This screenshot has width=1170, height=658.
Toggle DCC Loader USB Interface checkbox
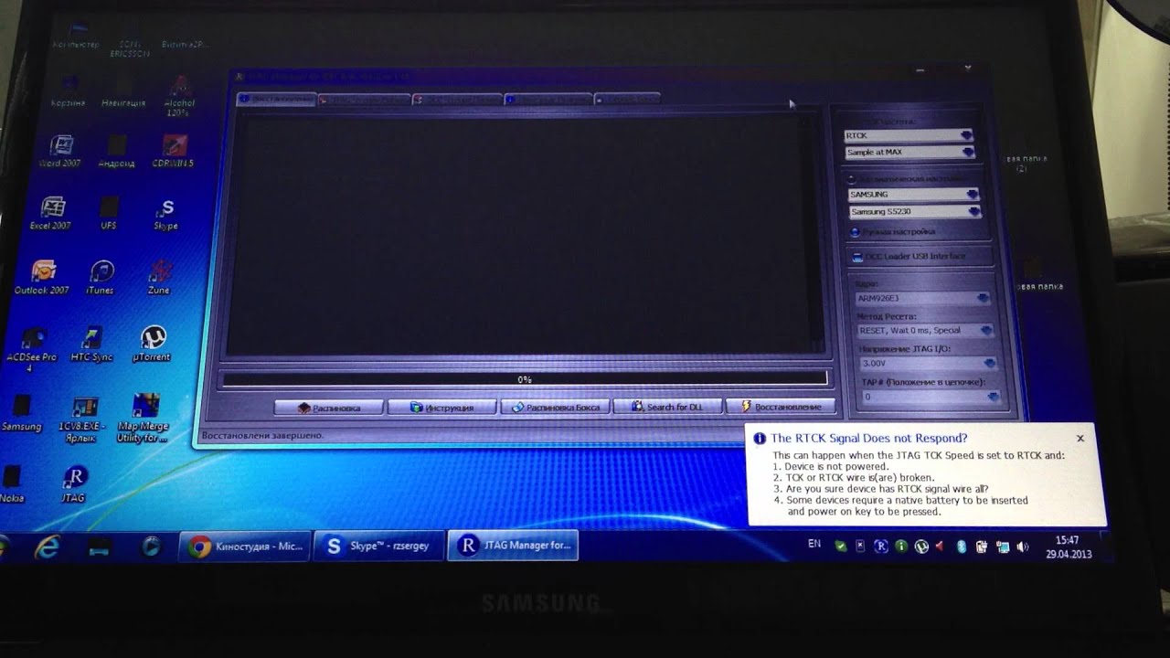tap(856, 256)
